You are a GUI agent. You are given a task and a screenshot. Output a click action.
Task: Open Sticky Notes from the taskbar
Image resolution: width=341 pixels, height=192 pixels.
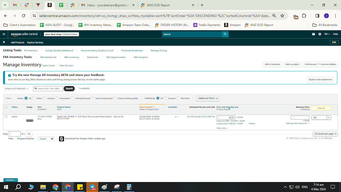[x=80, y=187]
